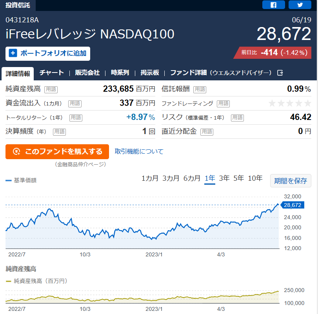
Task: Select the 3年 chart period
Action: click(x=224, y=178)
